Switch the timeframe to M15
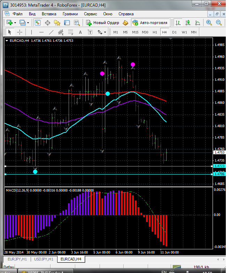Image resolution: width=230 pixels, height=273 pixels. coord(135,32)
